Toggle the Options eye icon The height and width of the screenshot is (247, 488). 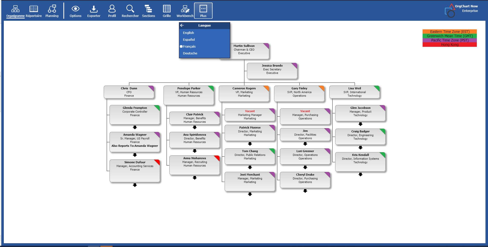tap(75, 11)
